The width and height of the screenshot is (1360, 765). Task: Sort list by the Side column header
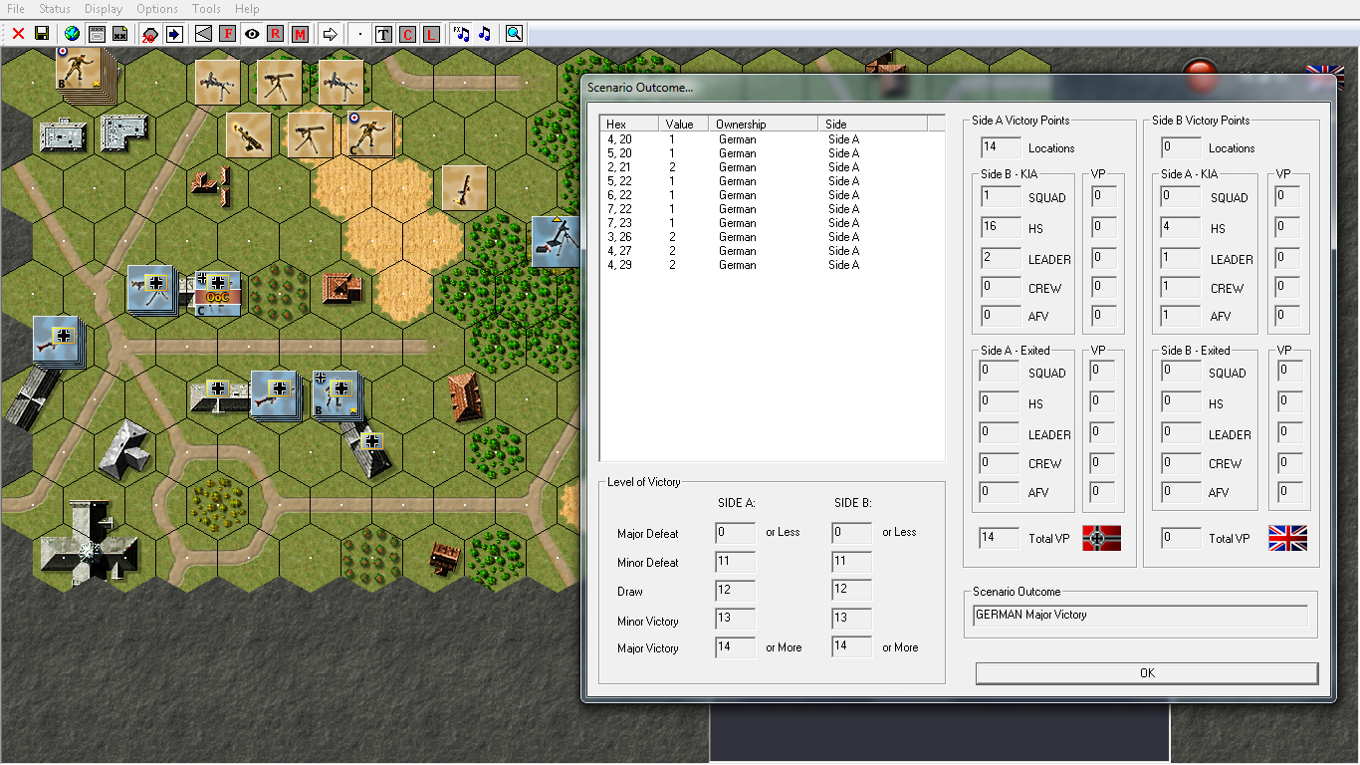point(873,125)
